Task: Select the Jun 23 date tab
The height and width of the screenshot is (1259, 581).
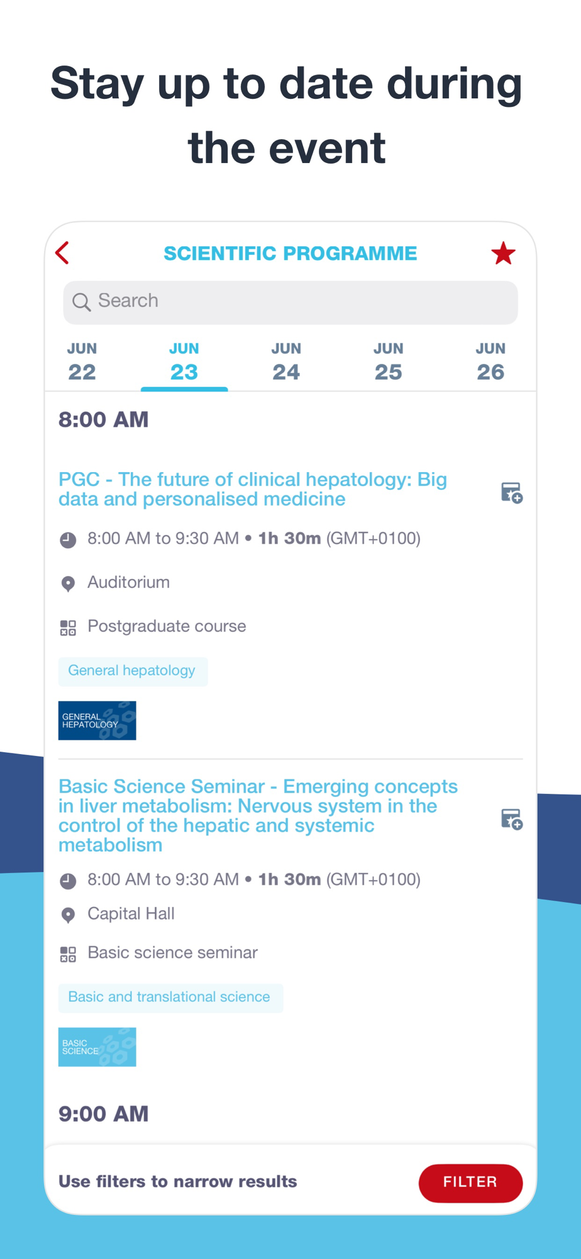Action: [184, 363]
